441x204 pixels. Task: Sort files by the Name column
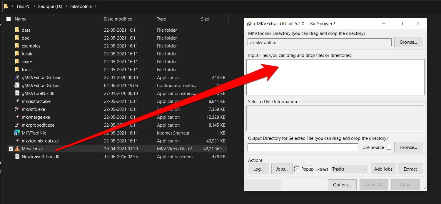(x=21, y=19)
